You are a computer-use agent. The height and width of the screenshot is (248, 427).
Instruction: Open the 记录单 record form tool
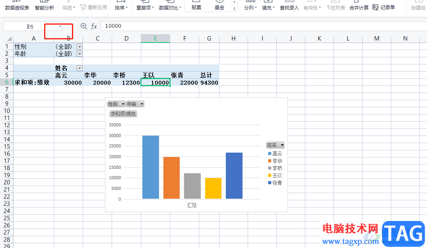(383, 7)
